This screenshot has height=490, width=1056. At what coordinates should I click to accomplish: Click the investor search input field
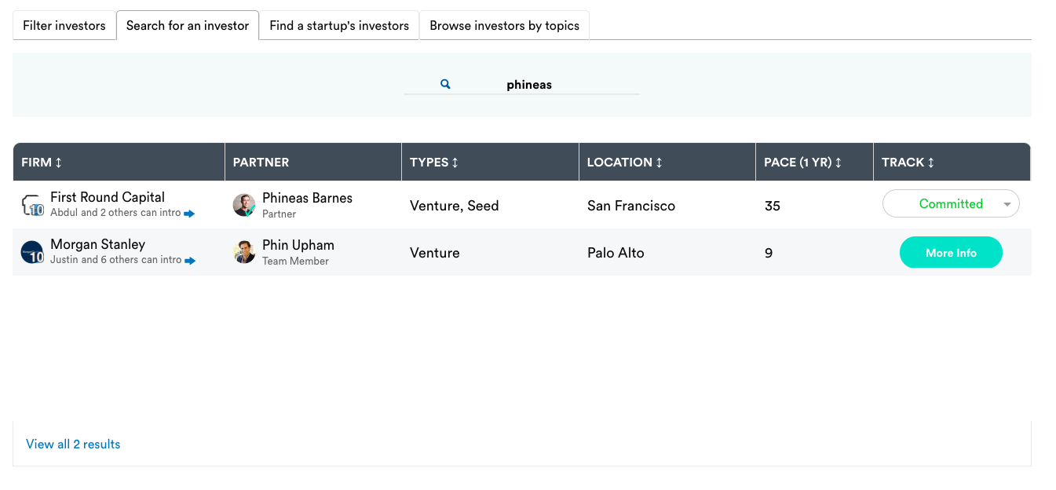(x=542, y=85)
